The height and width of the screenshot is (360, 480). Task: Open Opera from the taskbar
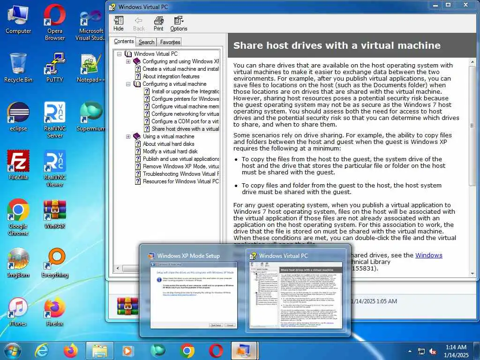[216, 351]
